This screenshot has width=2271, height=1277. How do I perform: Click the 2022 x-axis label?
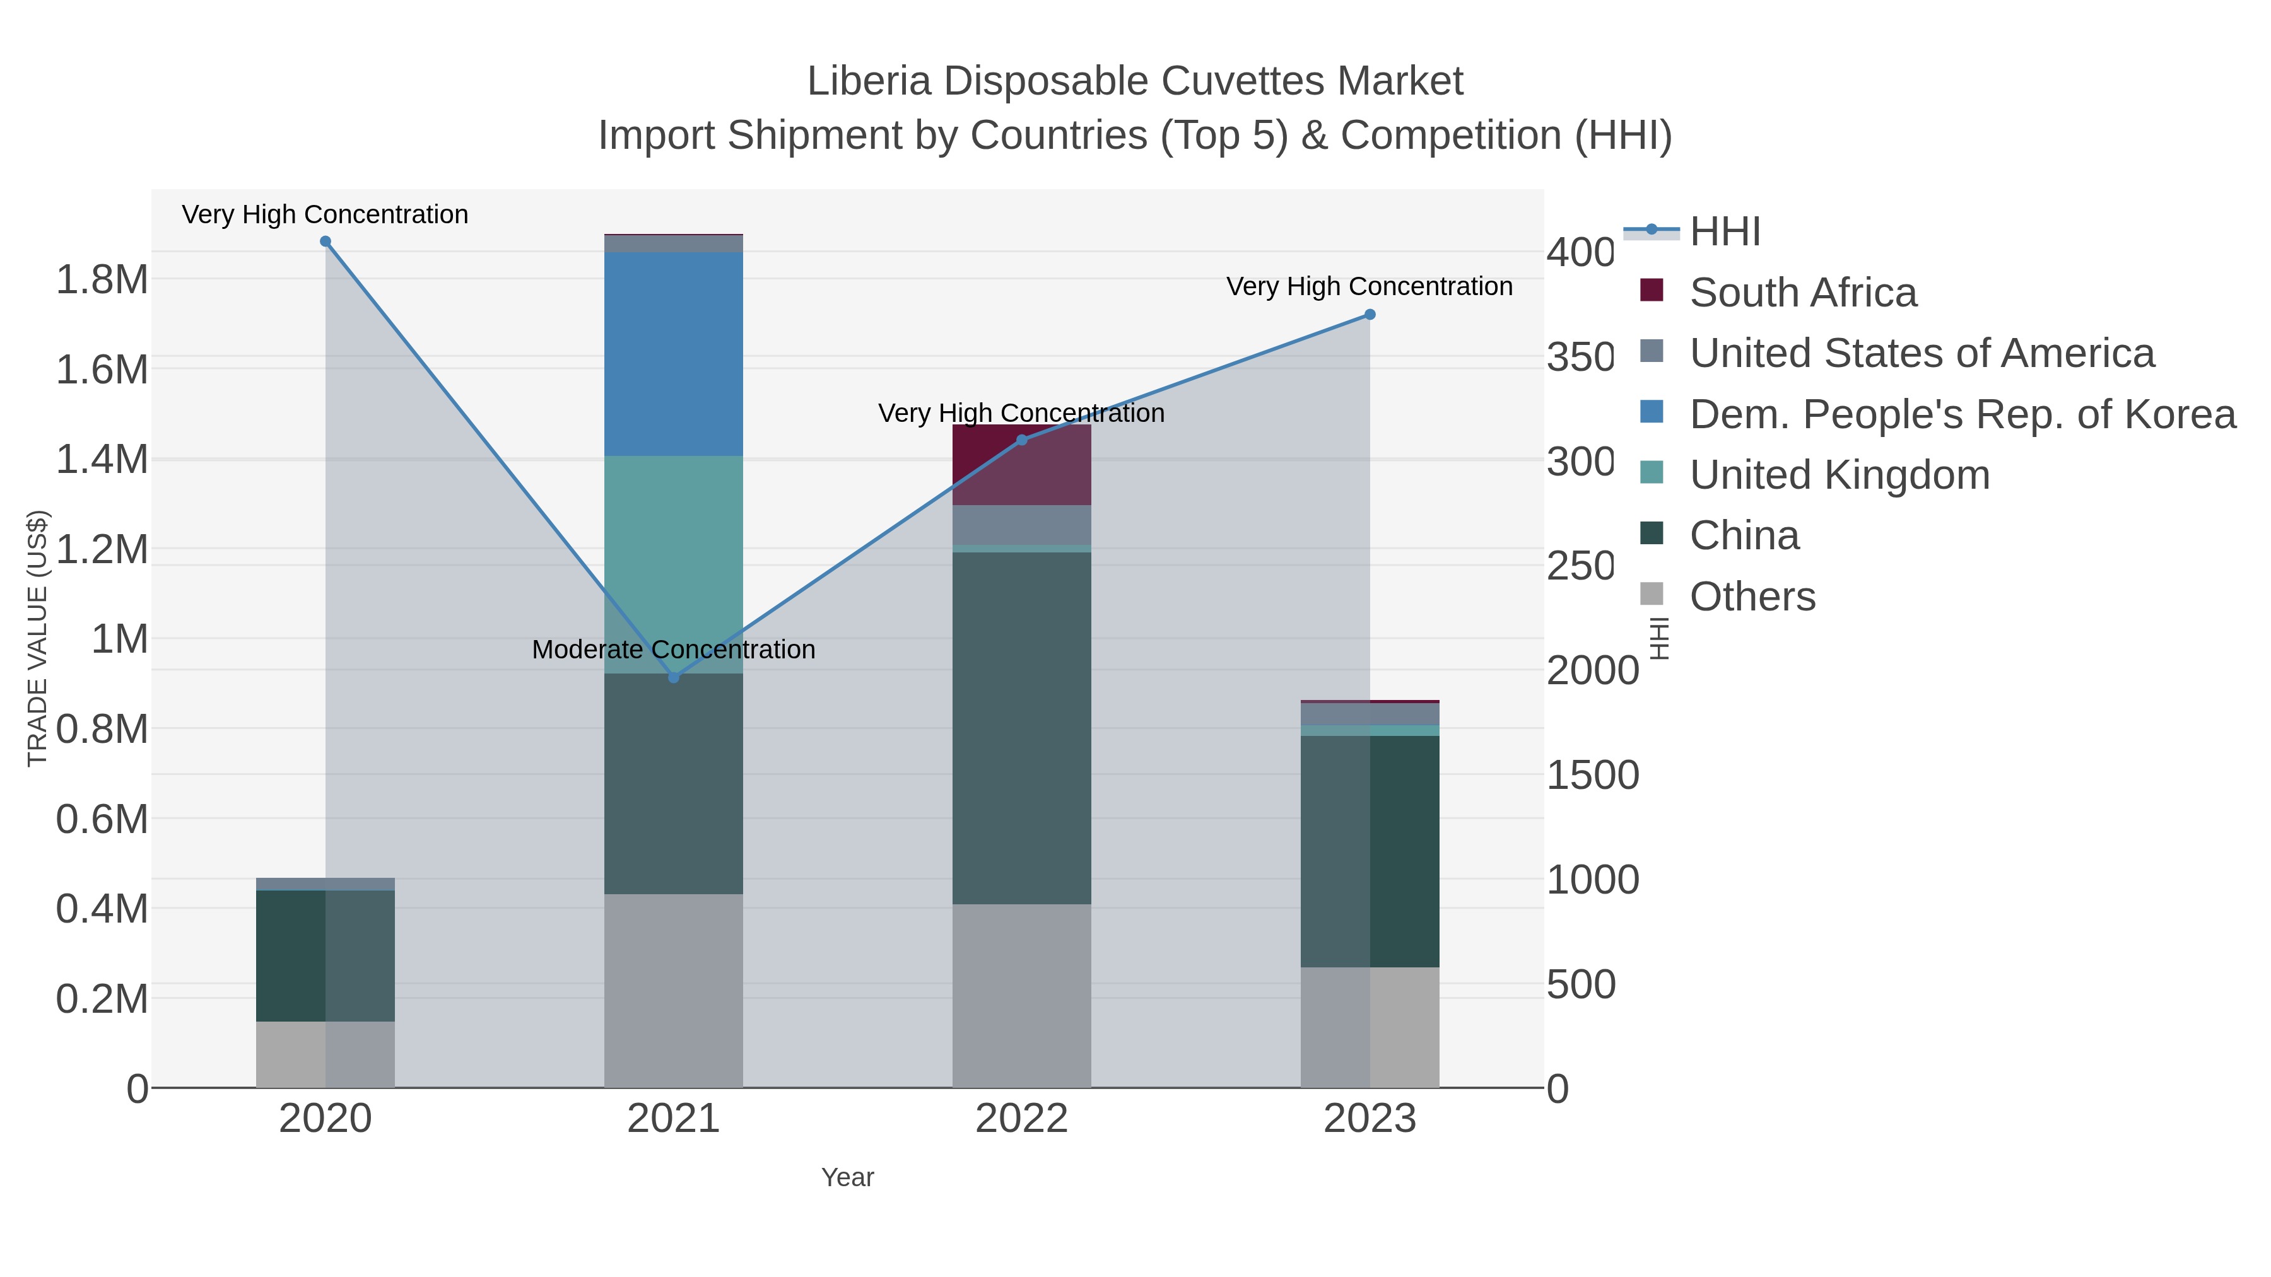click(x=1022, y=1119)
